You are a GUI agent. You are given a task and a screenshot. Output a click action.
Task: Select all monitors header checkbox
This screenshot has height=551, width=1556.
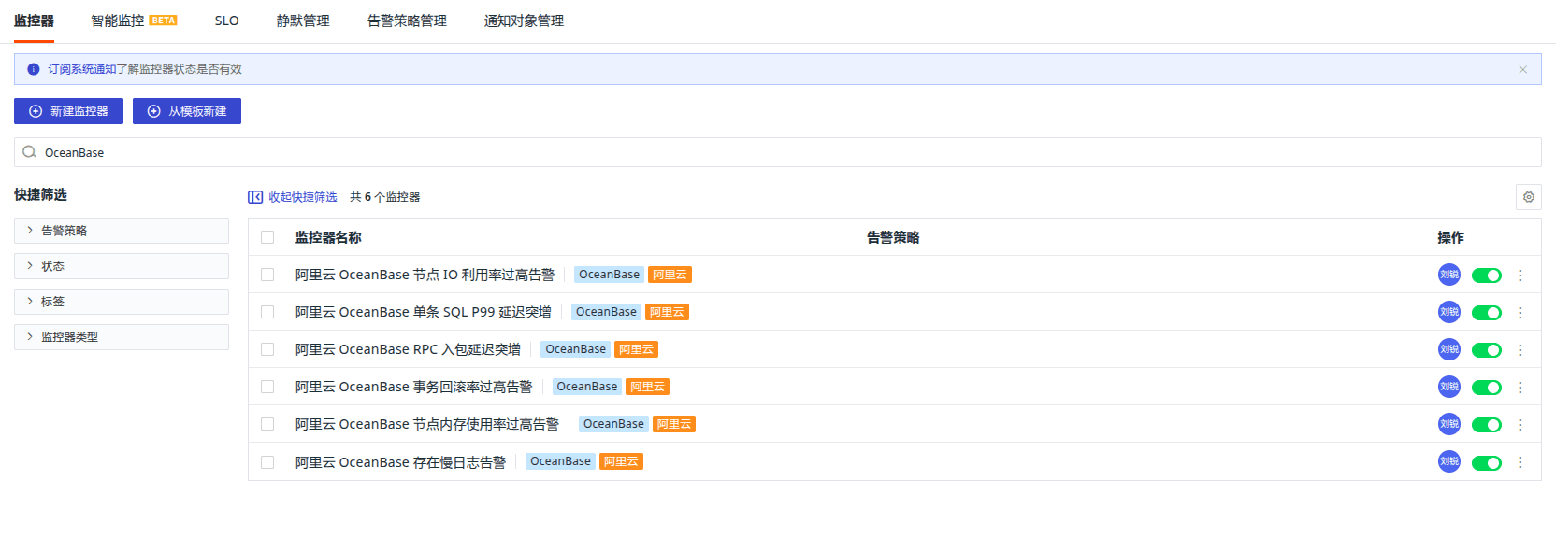click(x=267, y=237)
